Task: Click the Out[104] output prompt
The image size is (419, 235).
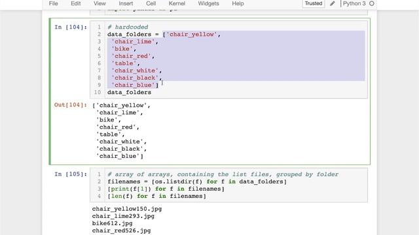Action: point(71,105)
